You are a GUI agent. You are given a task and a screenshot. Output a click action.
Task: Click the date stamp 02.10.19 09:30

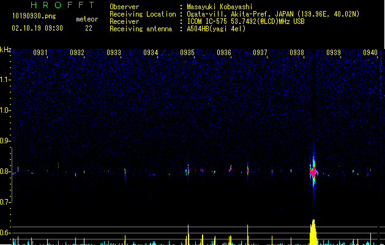(x=37, y=28)
